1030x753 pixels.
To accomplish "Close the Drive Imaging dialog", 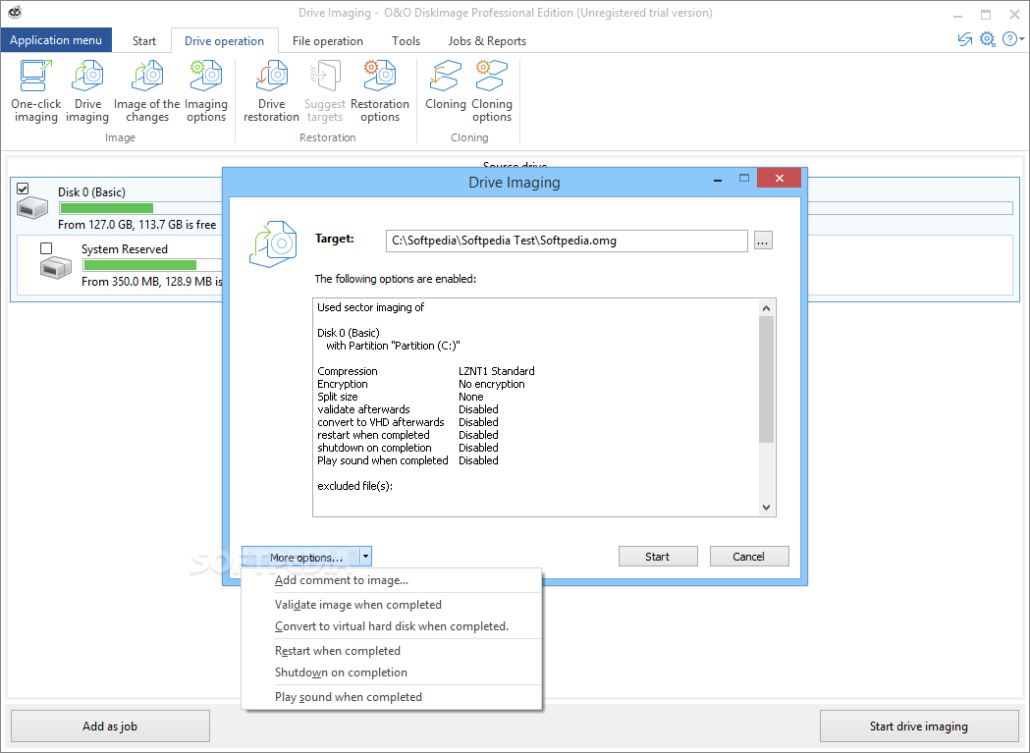I will click(x=779, y=178).
